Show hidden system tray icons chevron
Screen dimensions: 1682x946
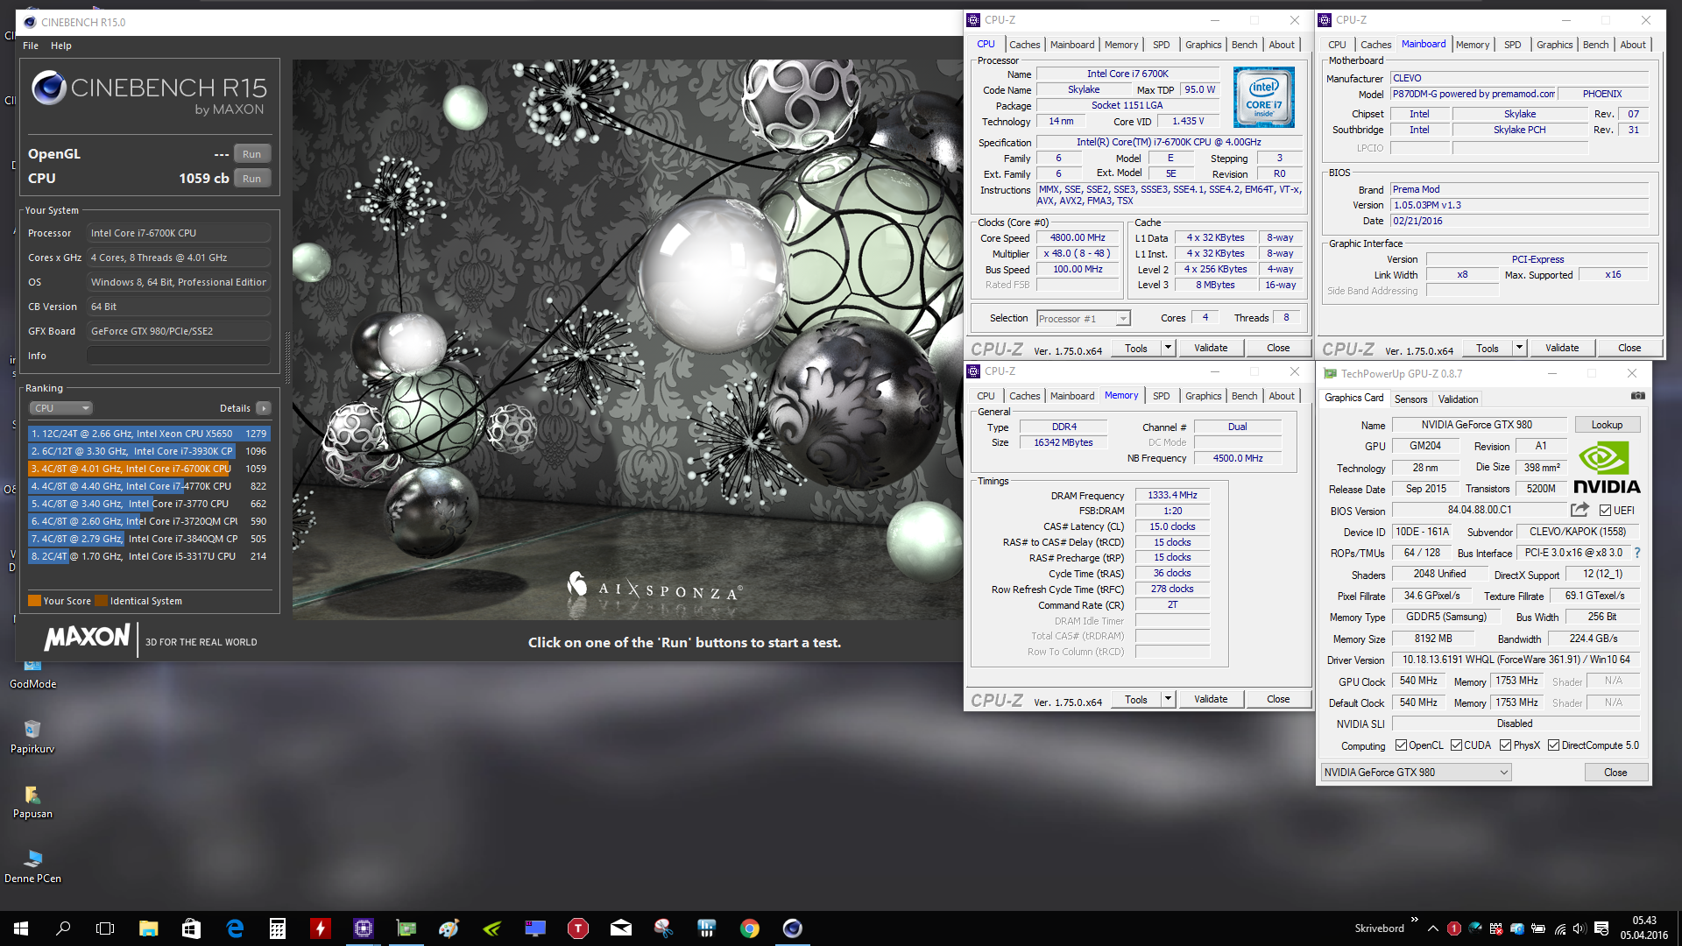click(1432, 928)
